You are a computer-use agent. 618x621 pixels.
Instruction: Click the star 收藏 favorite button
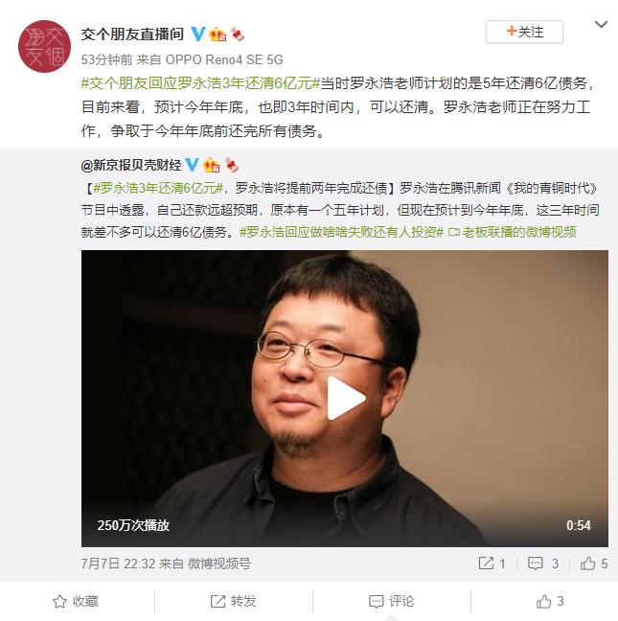click(x=76, y=601)
